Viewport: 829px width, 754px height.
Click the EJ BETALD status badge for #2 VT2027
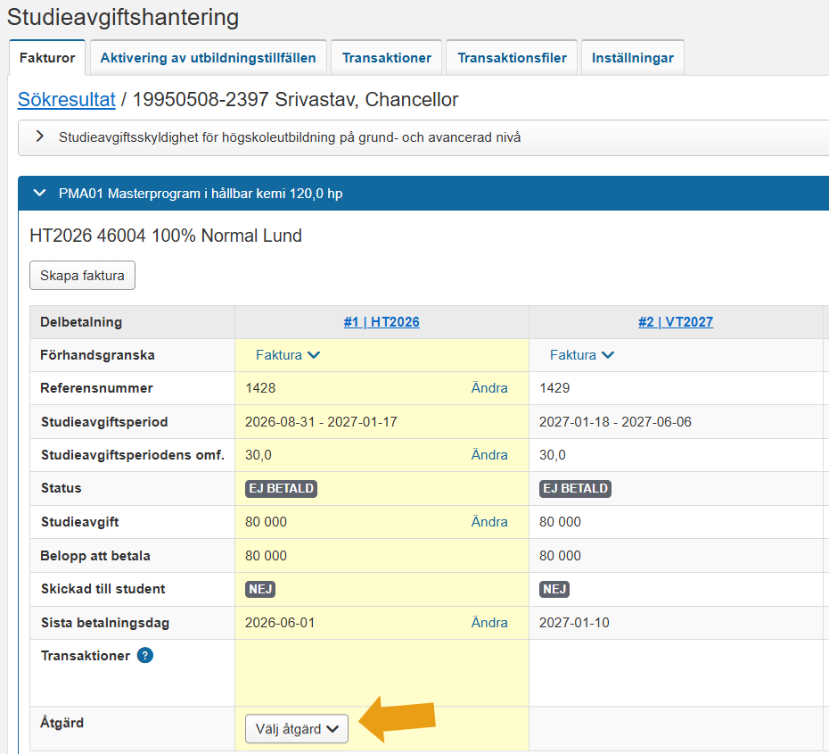coord(575,488)
